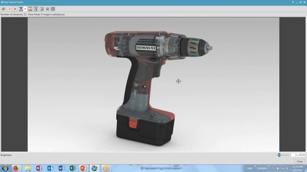Adjust the Brightness slider handle
Image resolution: width=307 pixels, height=172 pixels.
click(x=279, y=155)
